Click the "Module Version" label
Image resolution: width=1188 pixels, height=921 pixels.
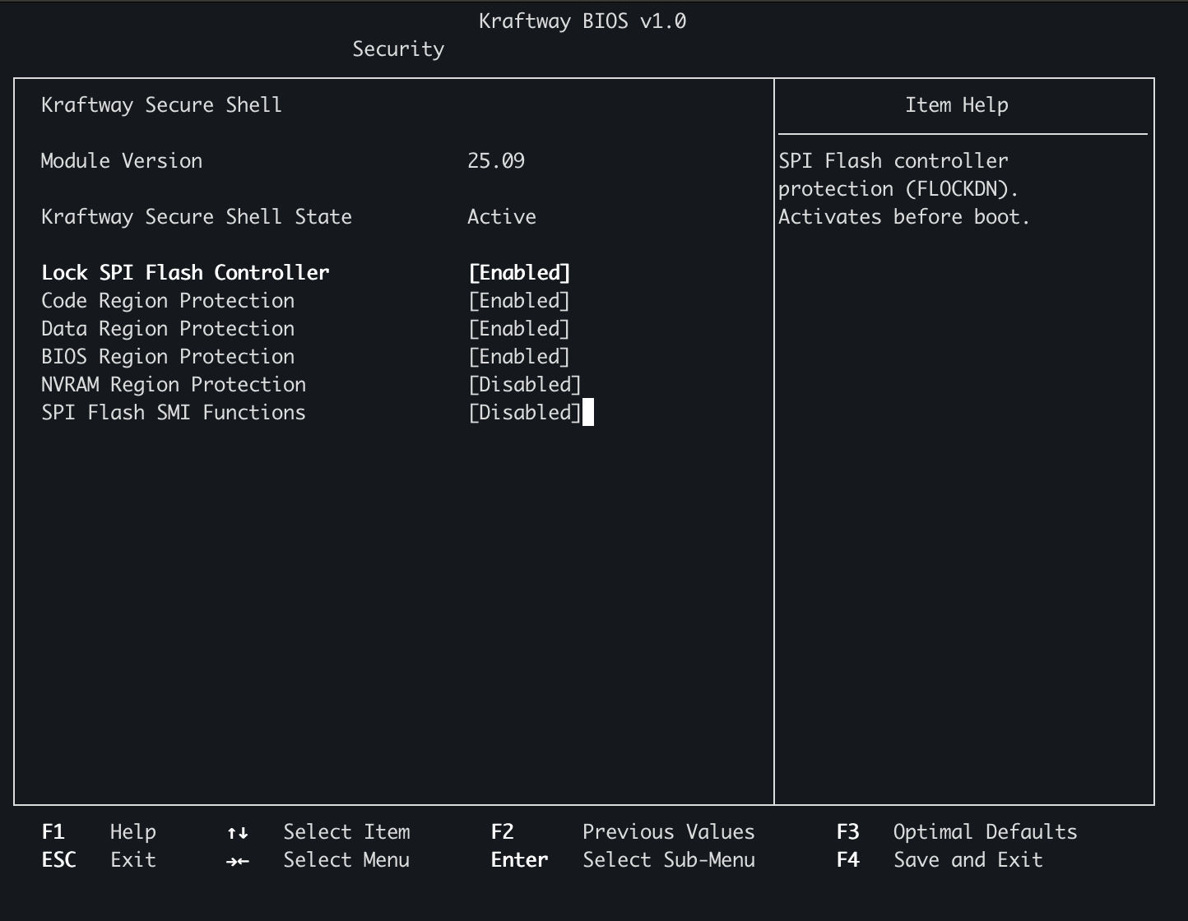point(122,161)
